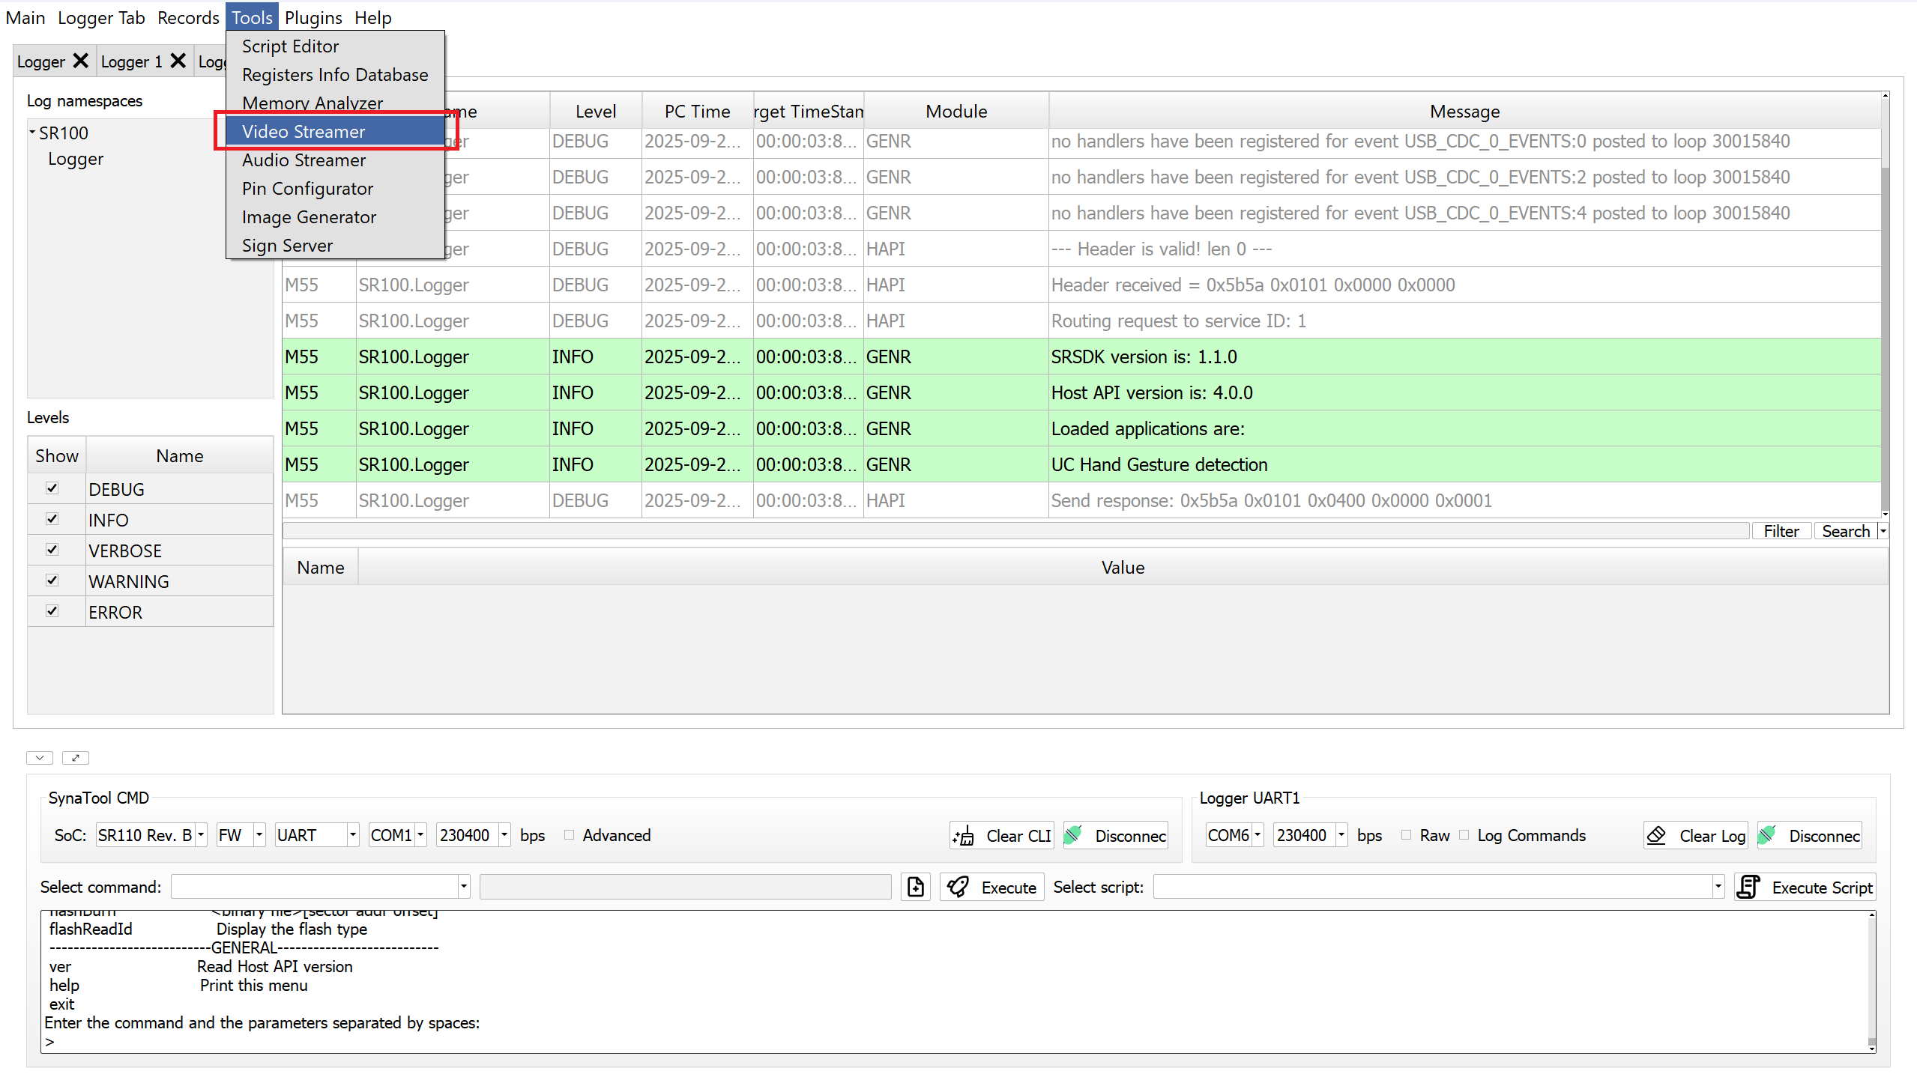The image size is (1917, 1089).
Task: Collapse the SR100 namespace tree
Action: click(31, 132)
